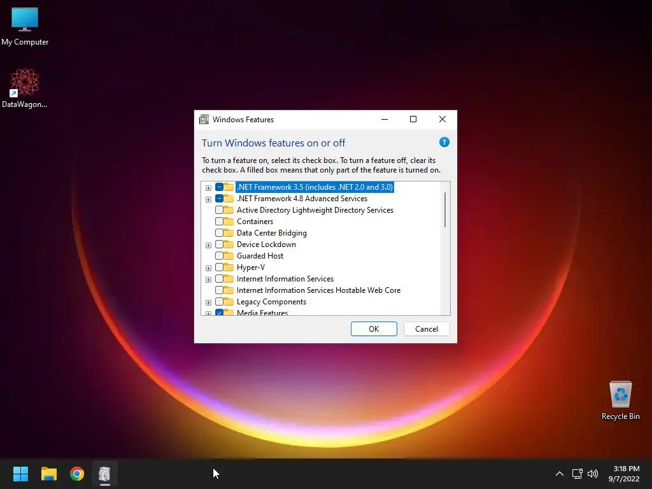Close the Windows Features window
Screen dimensions: 652x489
click(443, 119)
